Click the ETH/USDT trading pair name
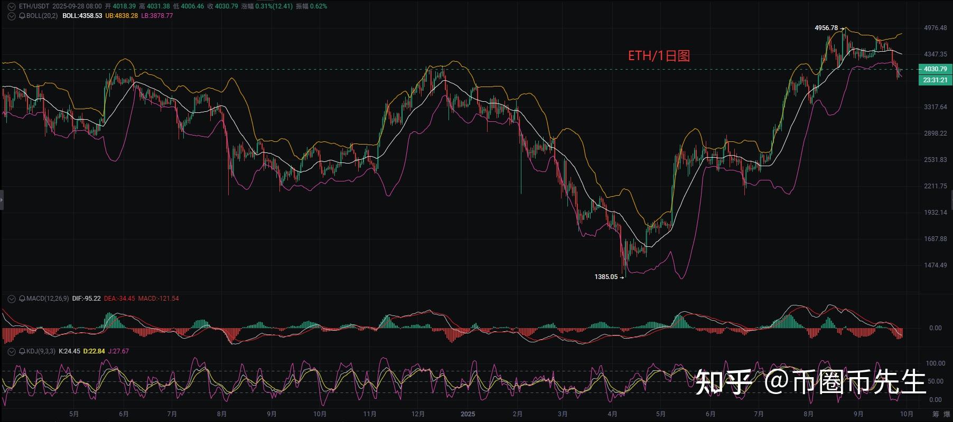The image size is (953, 422). pos(34,6)
